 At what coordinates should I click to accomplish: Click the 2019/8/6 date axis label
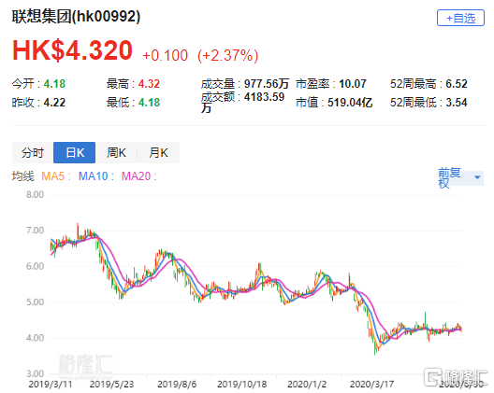click(177, 385)
